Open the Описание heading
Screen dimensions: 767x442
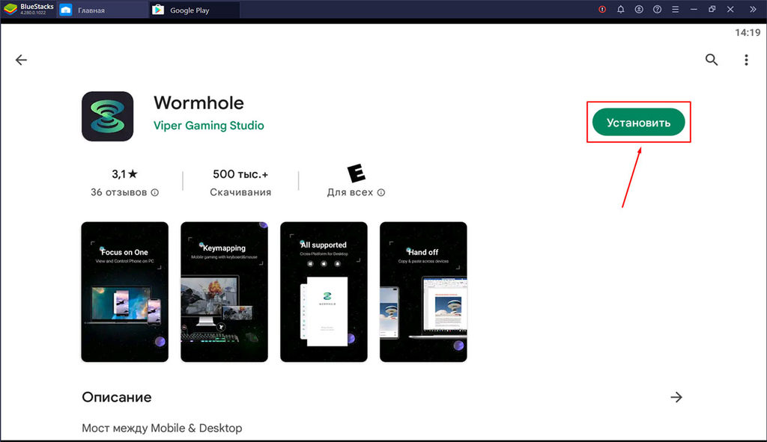(116, 397)
